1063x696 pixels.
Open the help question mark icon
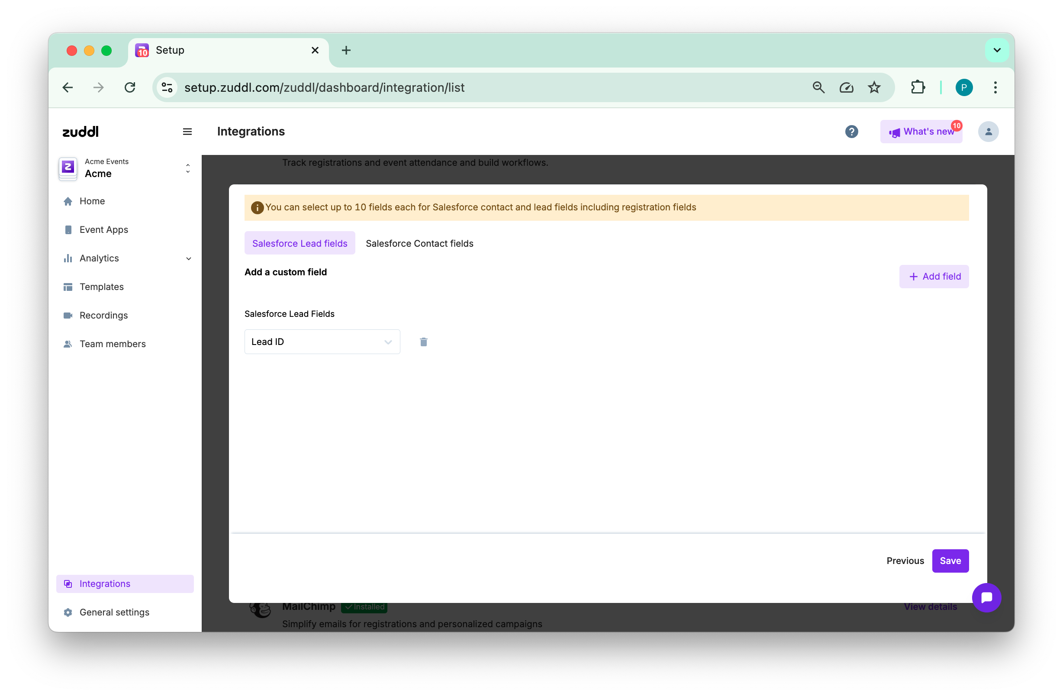851,131
